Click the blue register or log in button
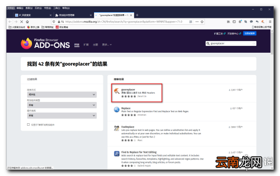This screenshot has height=176, width=280. click(250, 33)
